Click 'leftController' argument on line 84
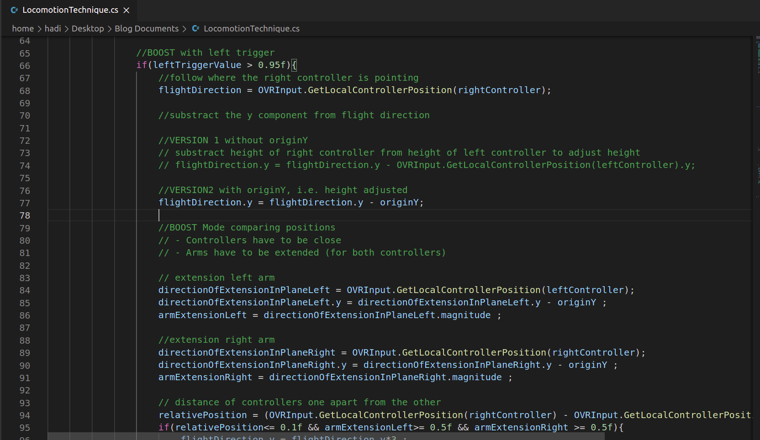This screenshot has width=760, height=440. [586, 290]
